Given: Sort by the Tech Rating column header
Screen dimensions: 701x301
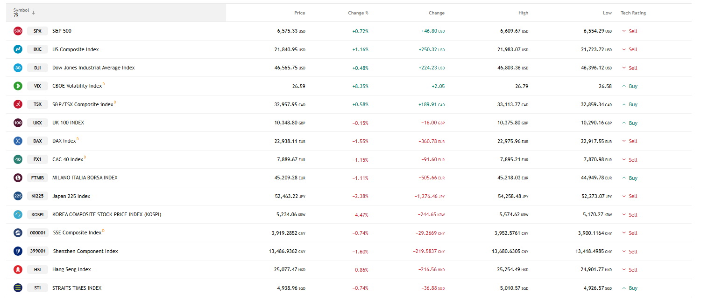Looking at the screenshot, I should click(633, 13).
